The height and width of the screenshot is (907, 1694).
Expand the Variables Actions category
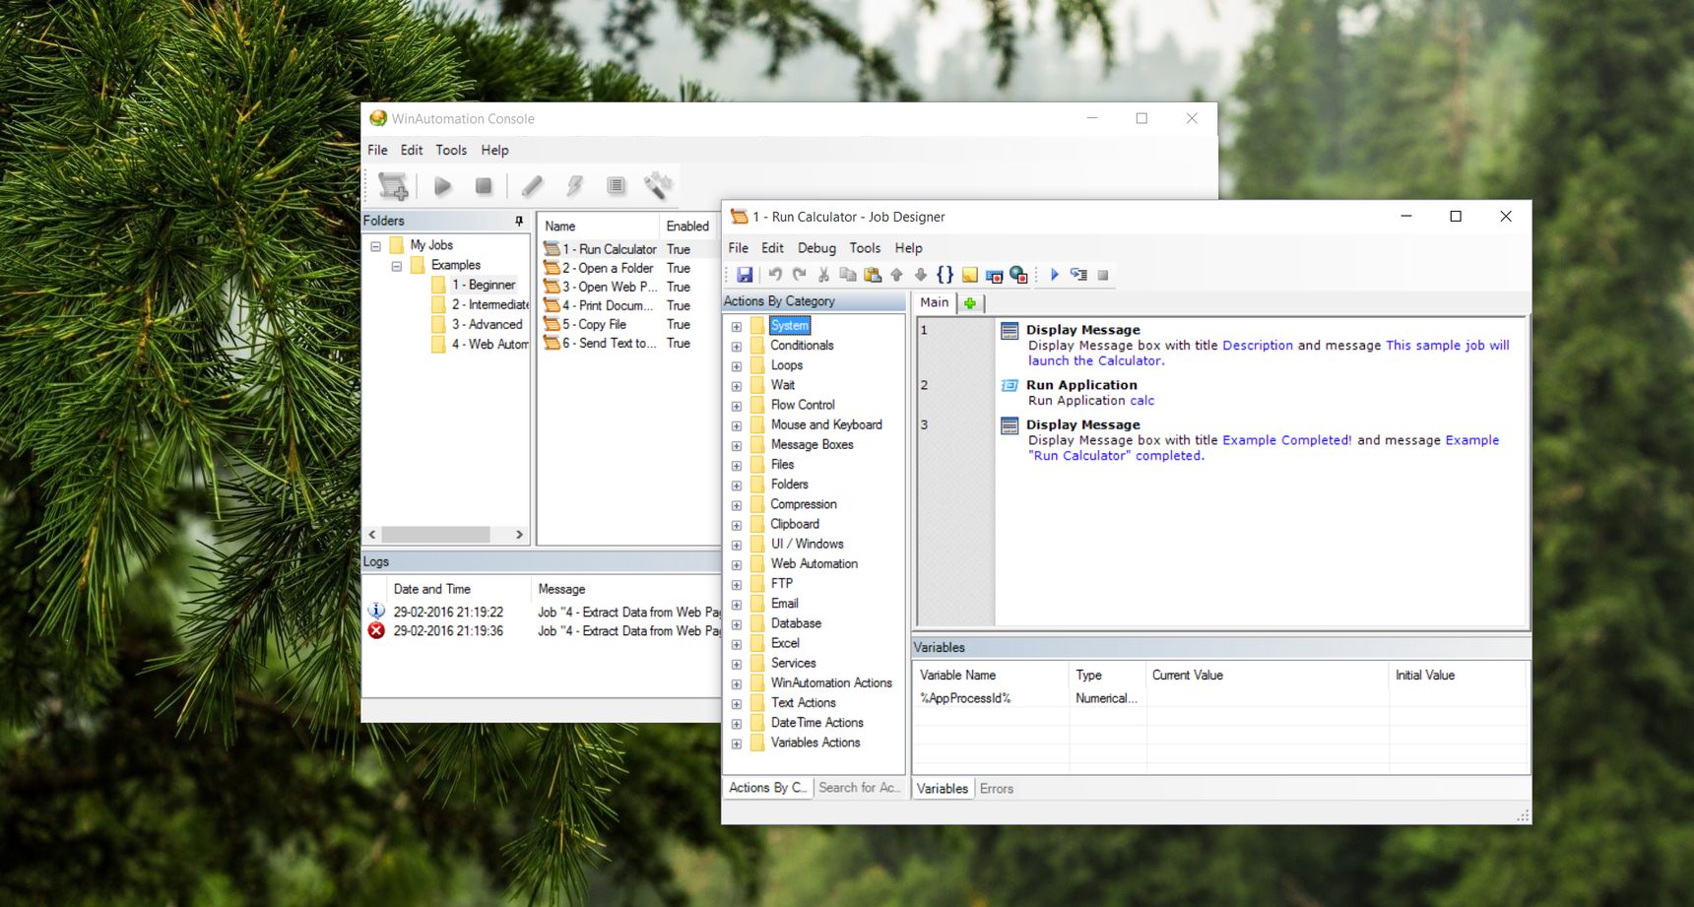coord(736,744)
